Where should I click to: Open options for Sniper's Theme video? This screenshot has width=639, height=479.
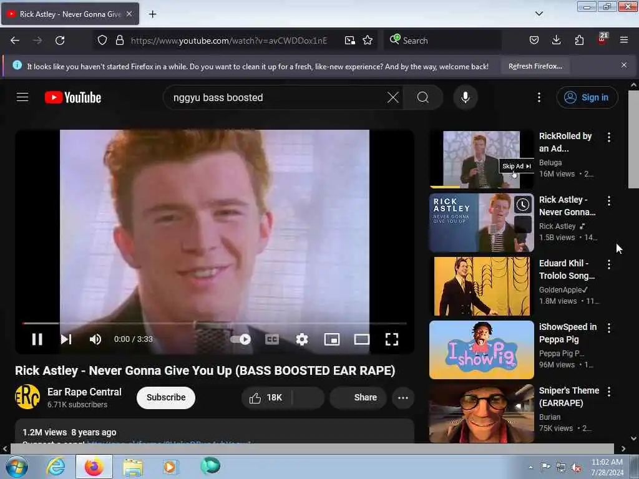[x=609, y=392]
